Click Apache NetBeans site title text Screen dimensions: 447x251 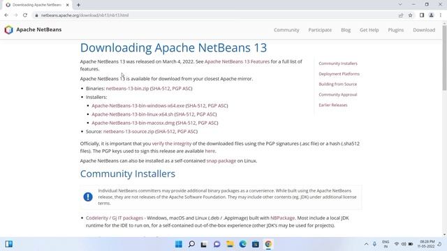click(x=39, y=29)
